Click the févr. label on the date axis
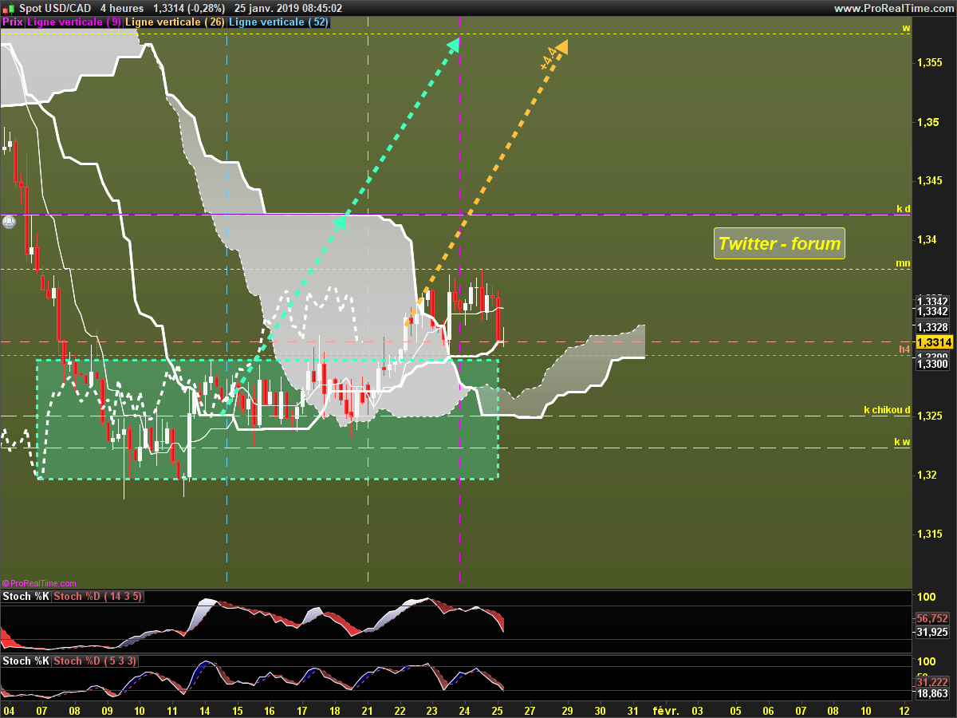 [x=665, y=710]
